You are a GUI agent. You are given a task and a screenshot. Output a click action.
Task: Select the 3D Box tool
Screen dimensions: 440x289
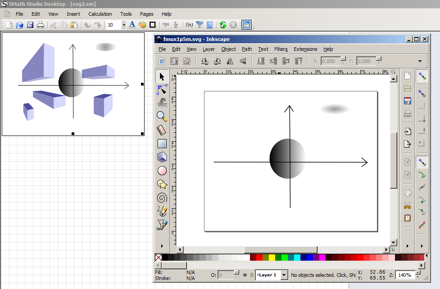click(162, 157)
